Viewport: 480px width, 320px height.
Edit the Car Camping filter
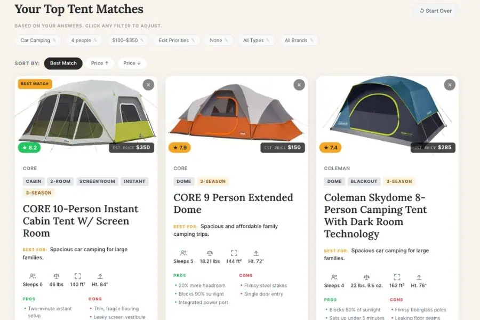click(x=38, y=41)
